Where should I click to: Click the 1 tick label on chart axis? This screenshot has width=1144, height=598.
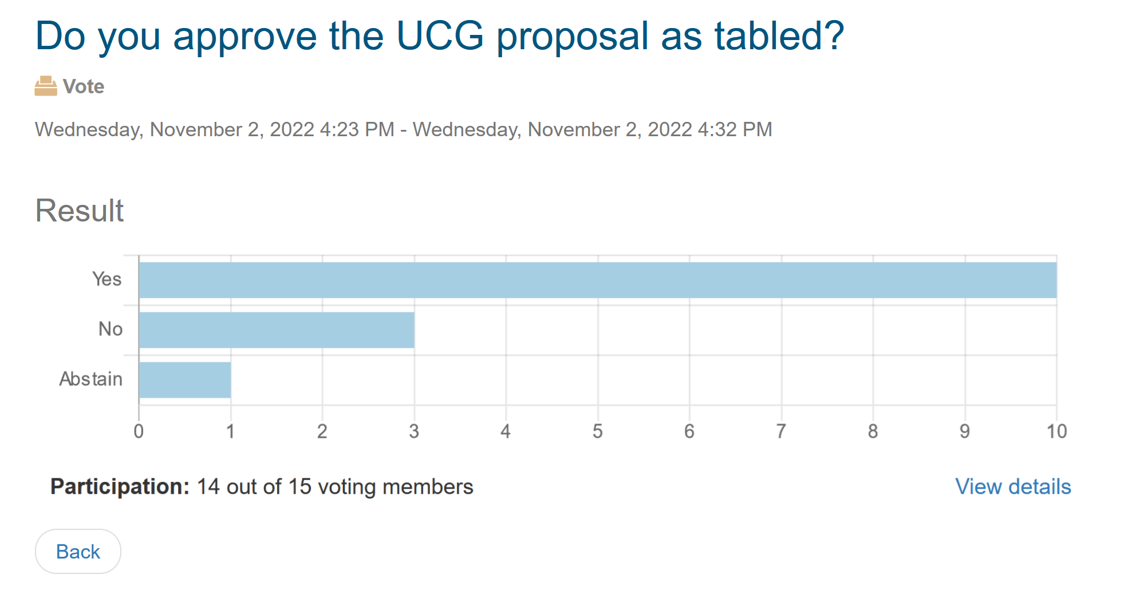point(230,431)
